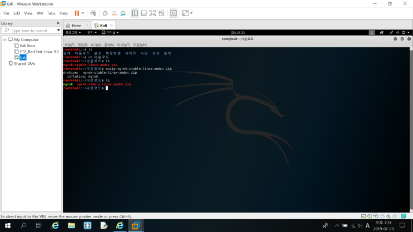Switch to Unity mode

click(161, 13)
